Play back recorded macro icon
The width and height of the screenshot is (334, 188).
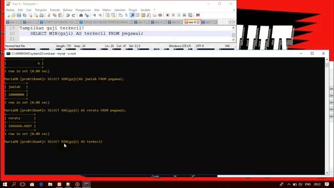point(178,15)
